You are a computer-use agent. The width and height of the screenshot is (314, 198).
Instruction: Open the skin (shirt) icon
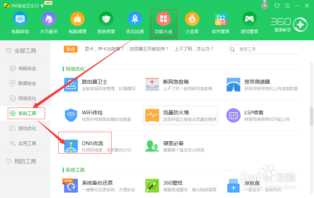point(277,5)
